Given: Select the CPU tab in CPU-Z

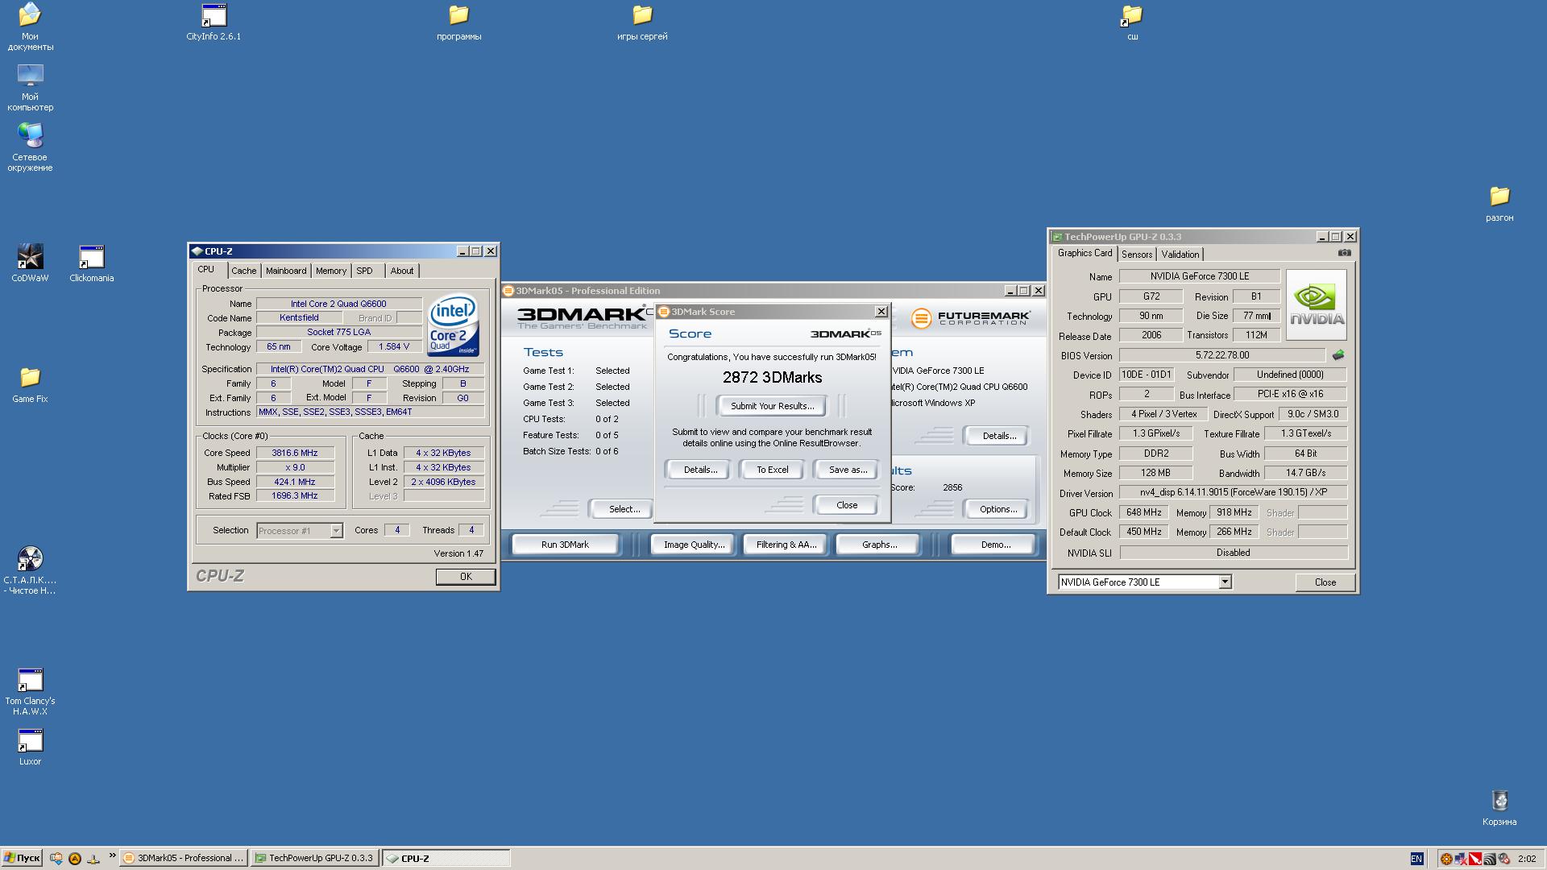Looking at the screenshot, I should tap(206, 270).
